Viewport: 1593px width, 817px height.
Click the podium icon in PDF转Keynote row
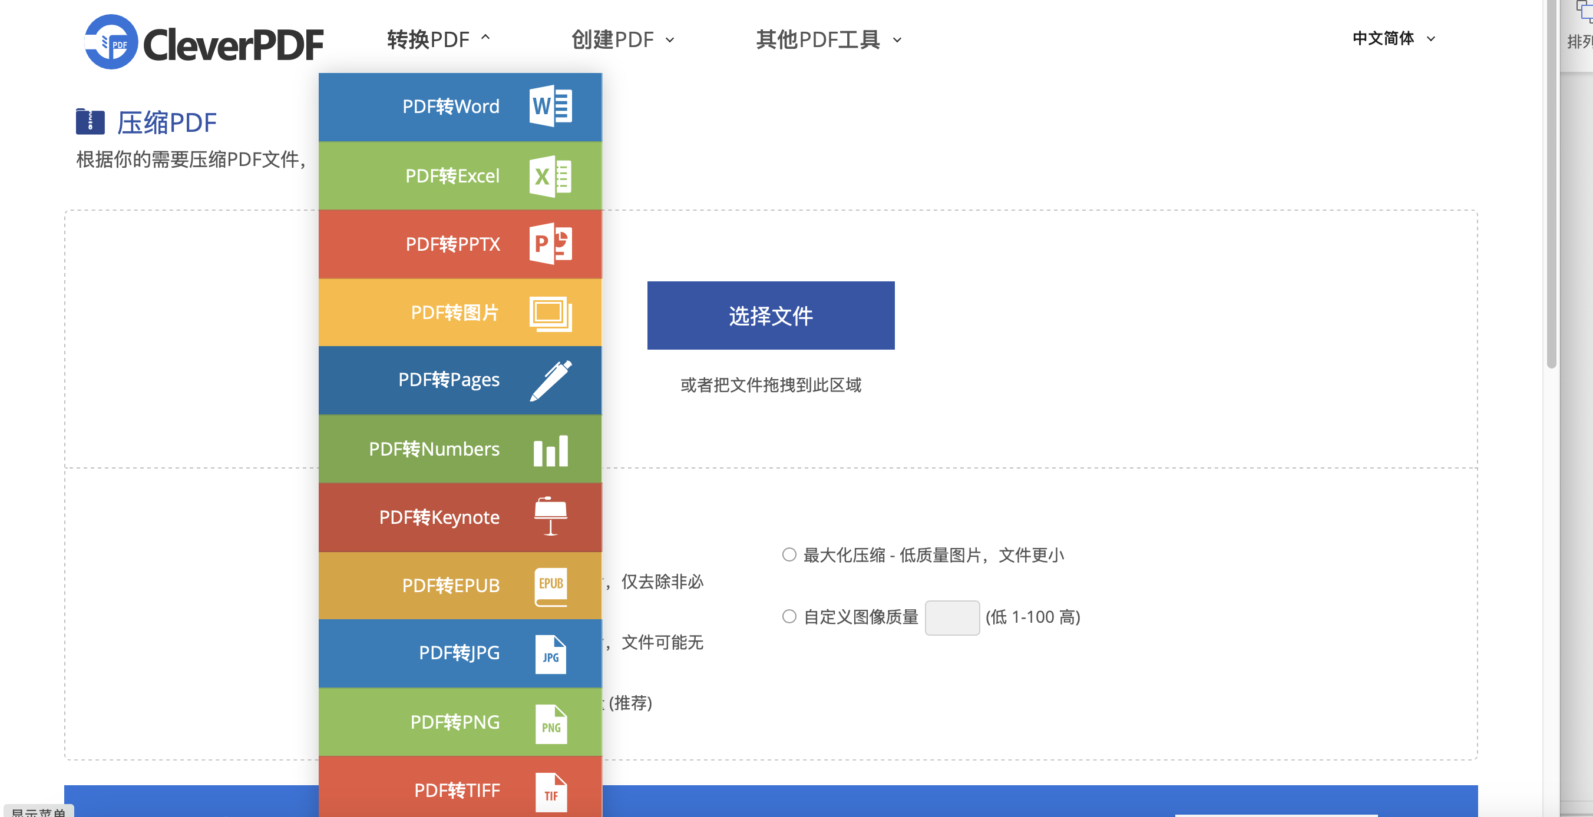[x=550, y=516]
